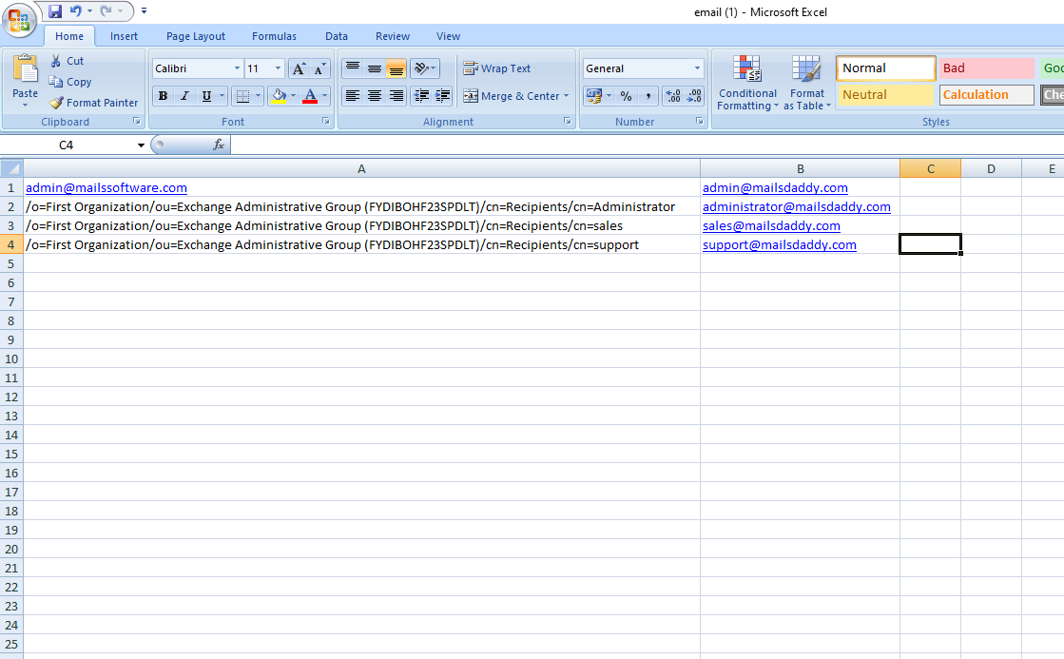Open the Orientation text rotation menu
1064x659 pixels.
tap(425, 68)
